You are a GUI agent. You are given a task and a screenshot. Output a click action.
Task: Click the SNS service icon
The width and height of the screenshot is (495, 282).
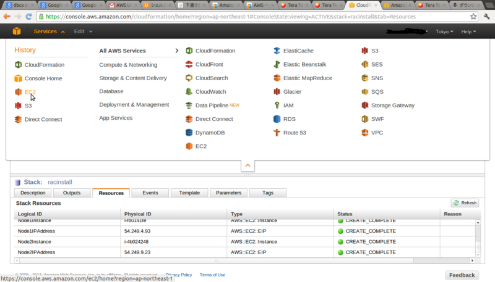coord(365,78)
